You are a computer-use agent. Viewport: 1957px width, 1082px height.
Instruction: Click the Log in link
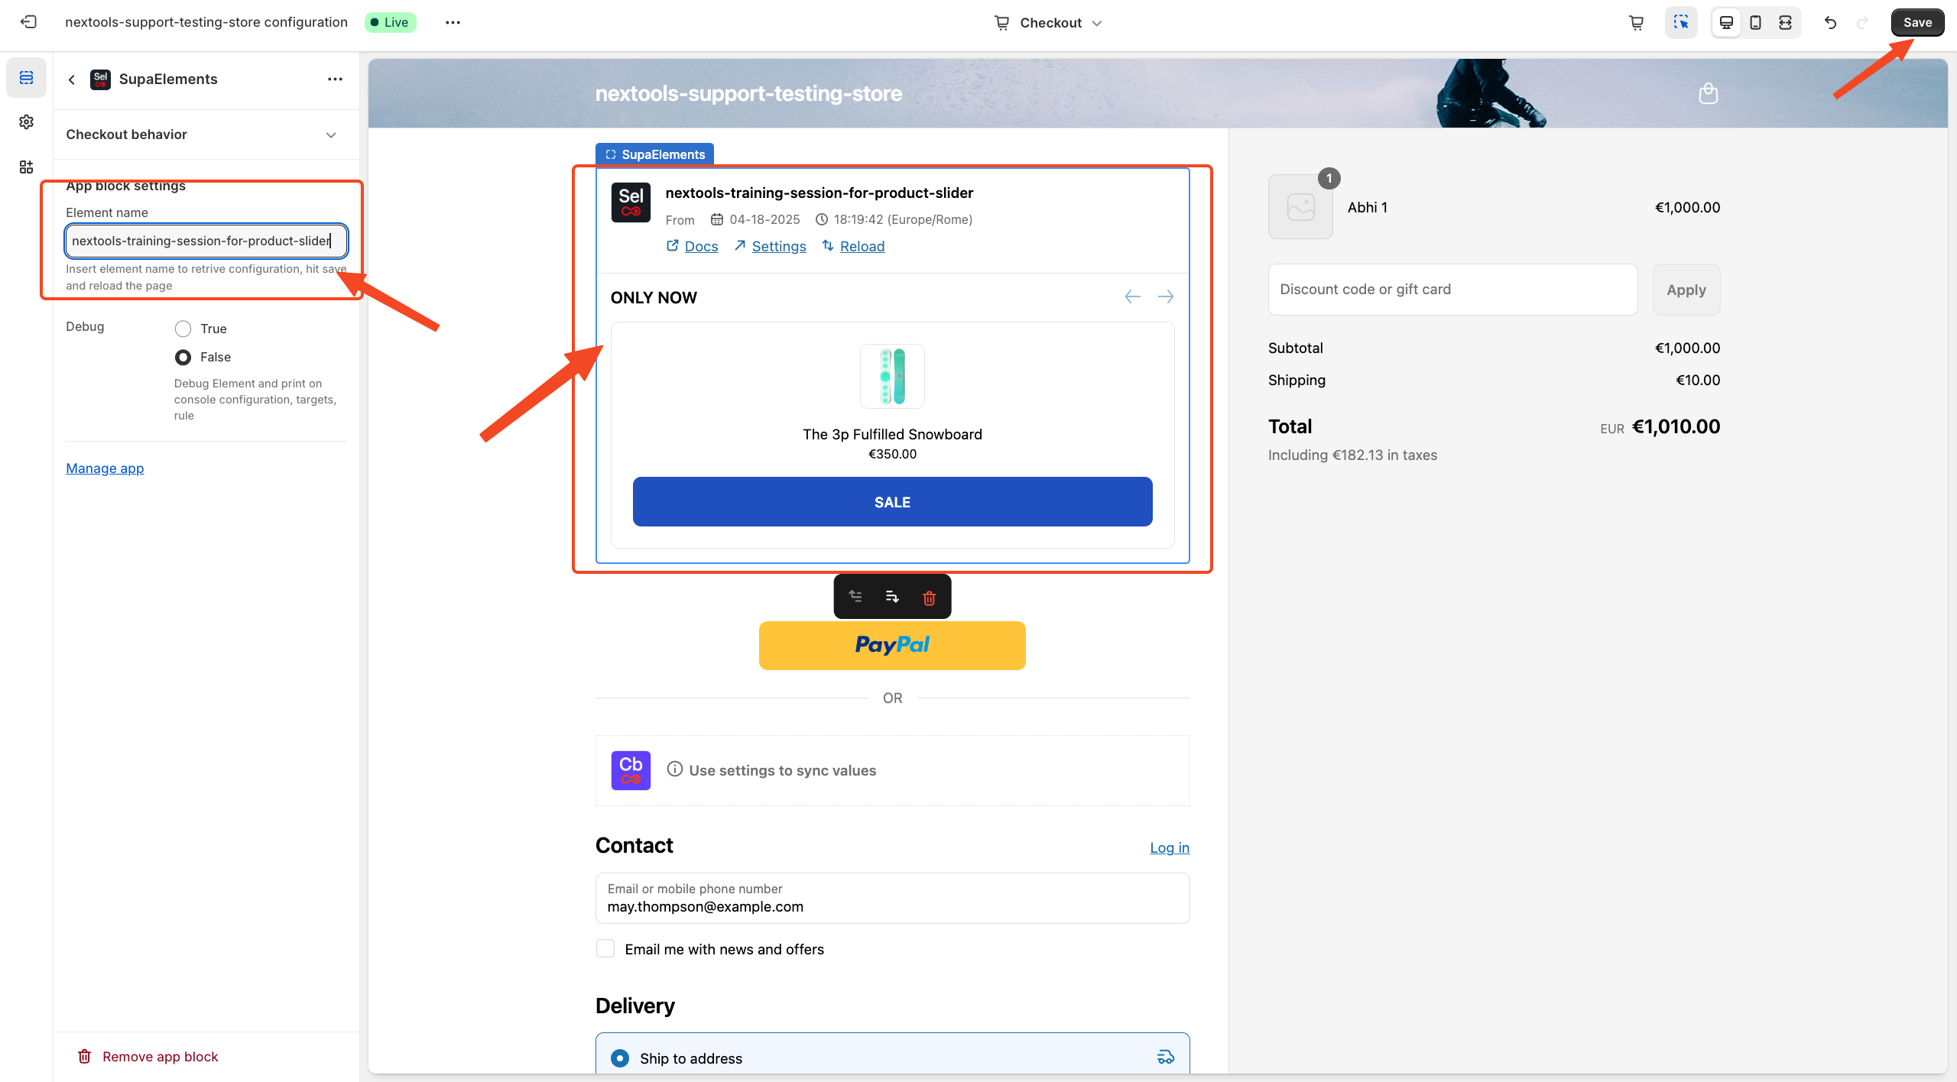(x=1170, y=847)
